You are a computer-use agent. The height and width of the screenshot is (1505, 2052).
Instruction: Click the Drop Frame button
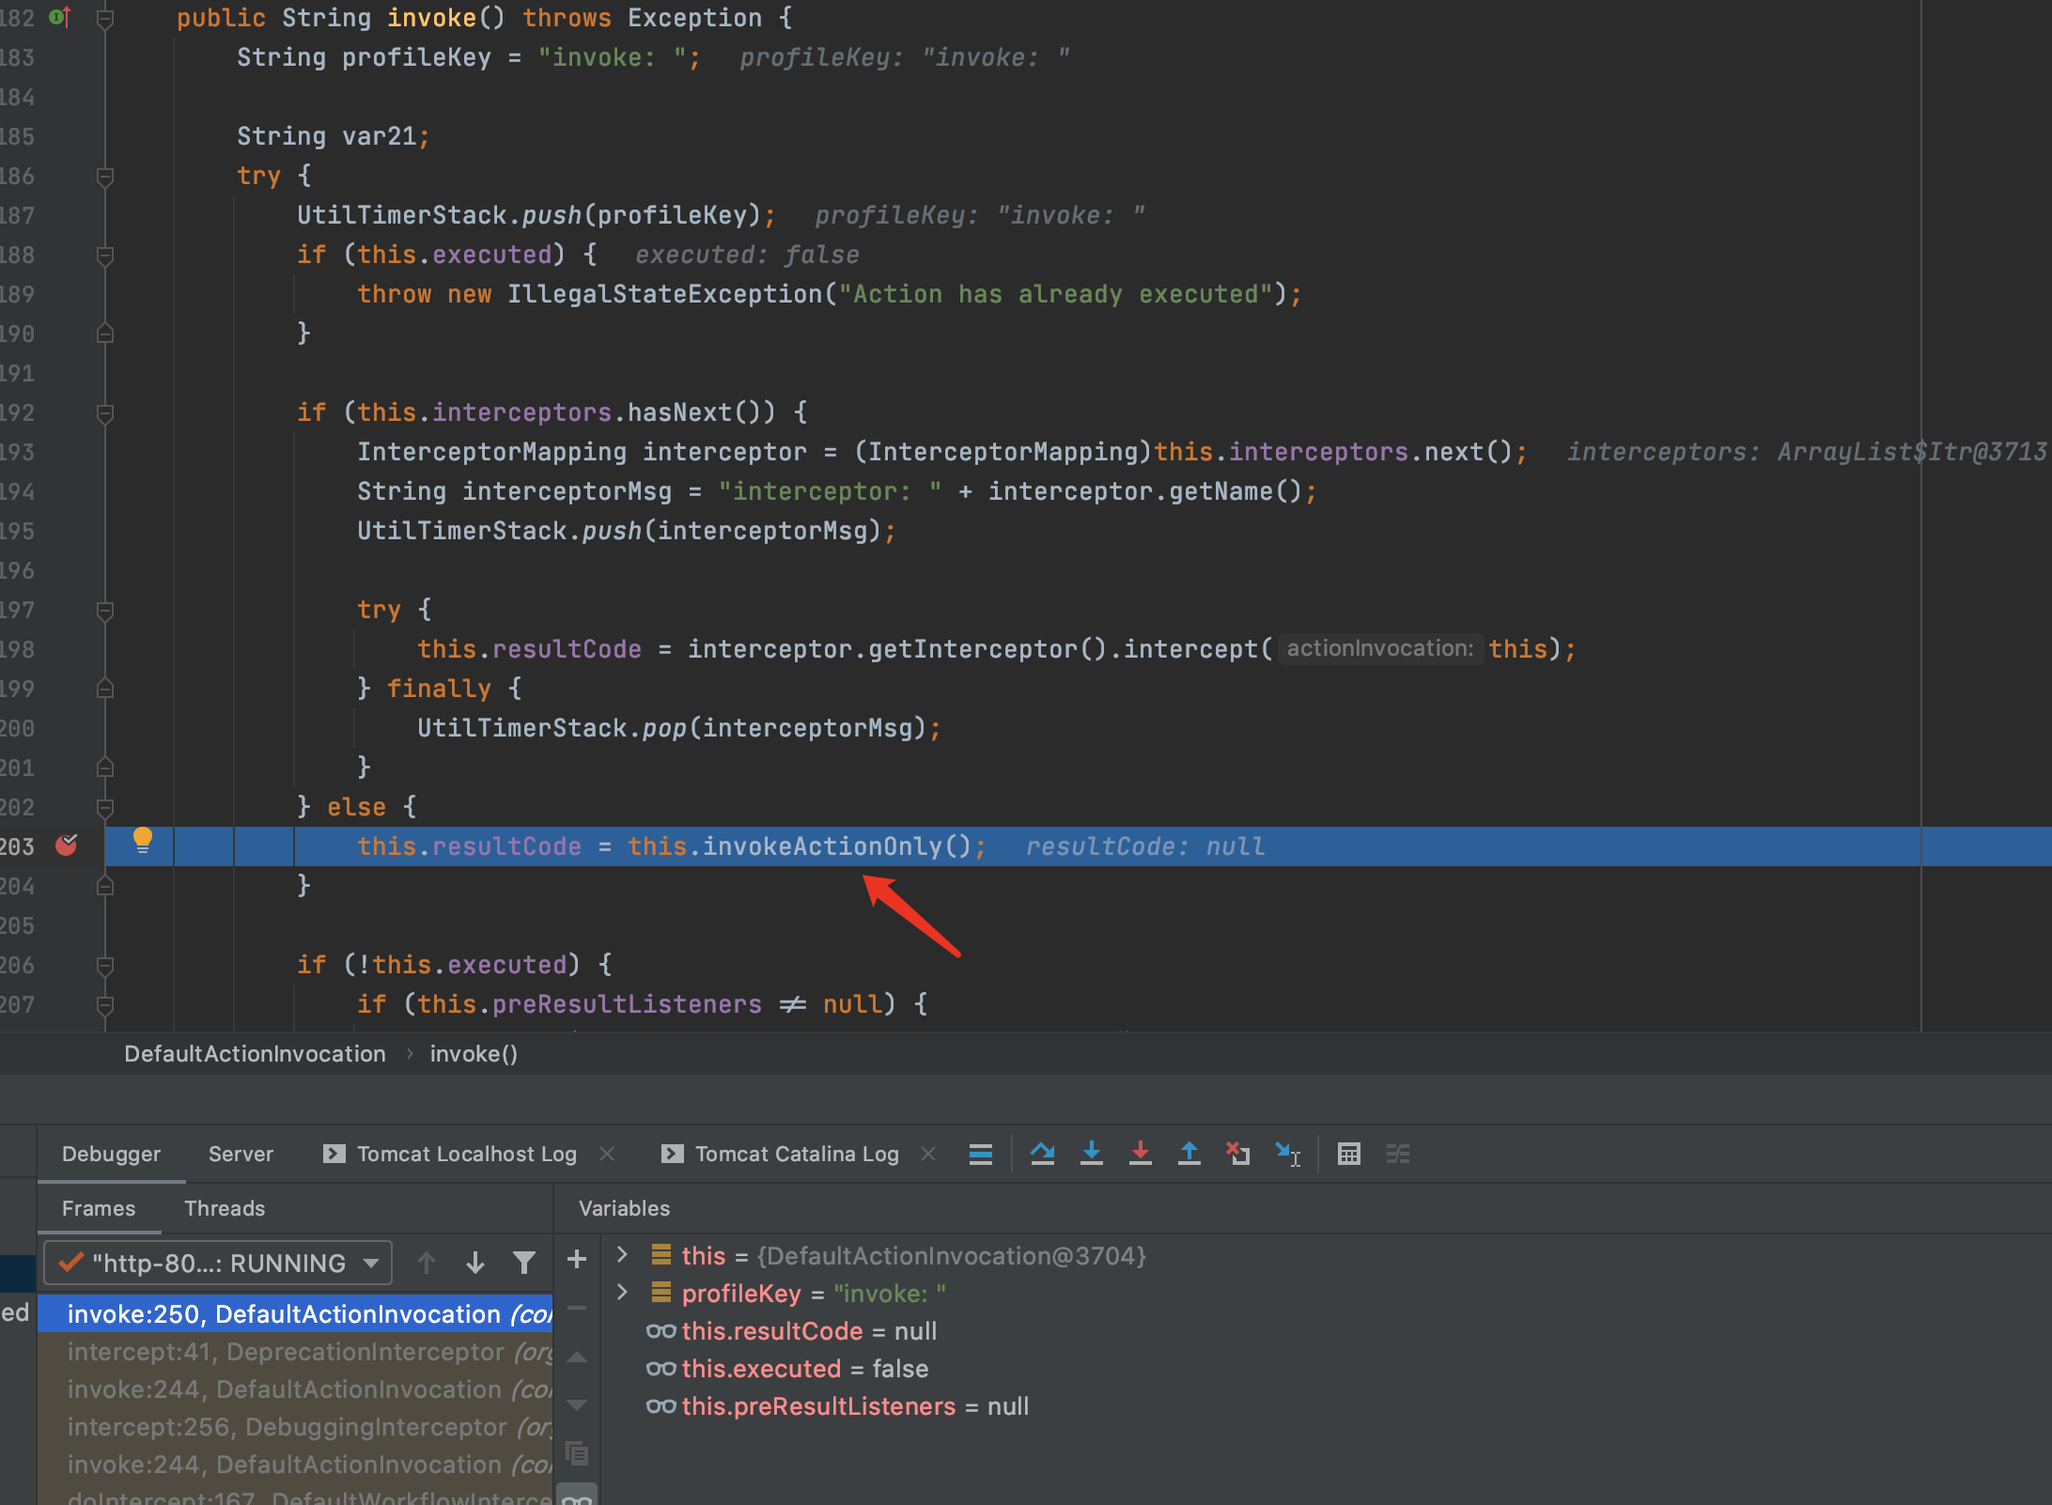pos(1237,1154)
